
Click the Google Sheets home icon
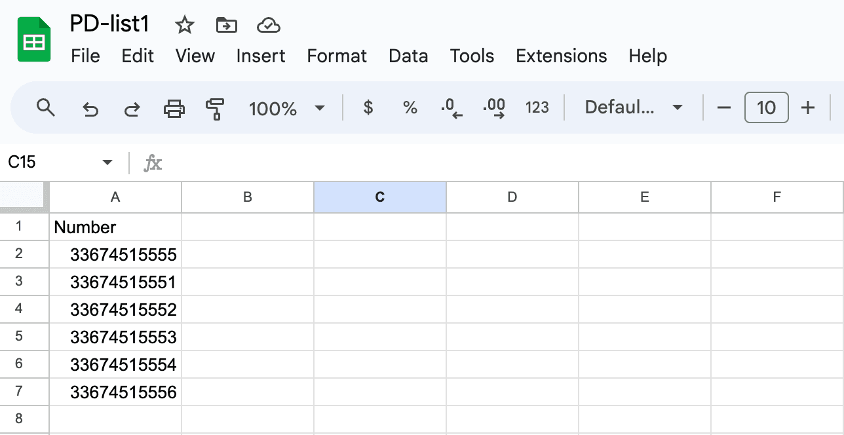[x=34, y=41]
